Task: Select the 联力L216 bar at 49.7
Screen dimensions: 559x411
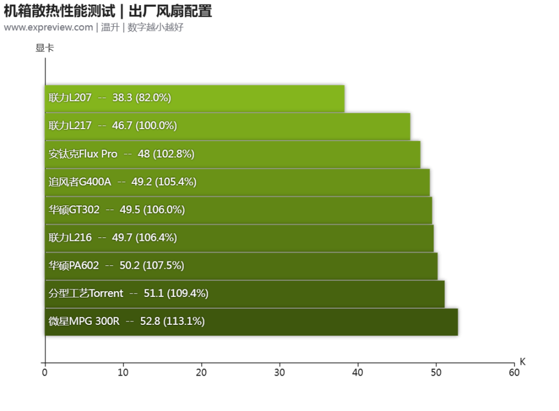Action: [238, 238]
